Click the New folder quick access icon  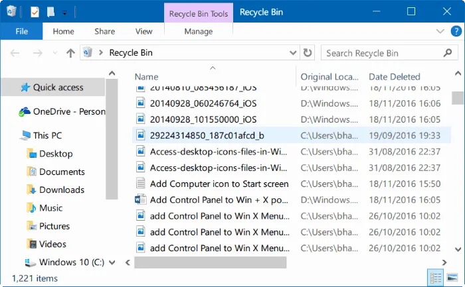coord(50,12)
